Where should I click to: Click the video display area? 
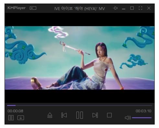click(x=80, y=58)
